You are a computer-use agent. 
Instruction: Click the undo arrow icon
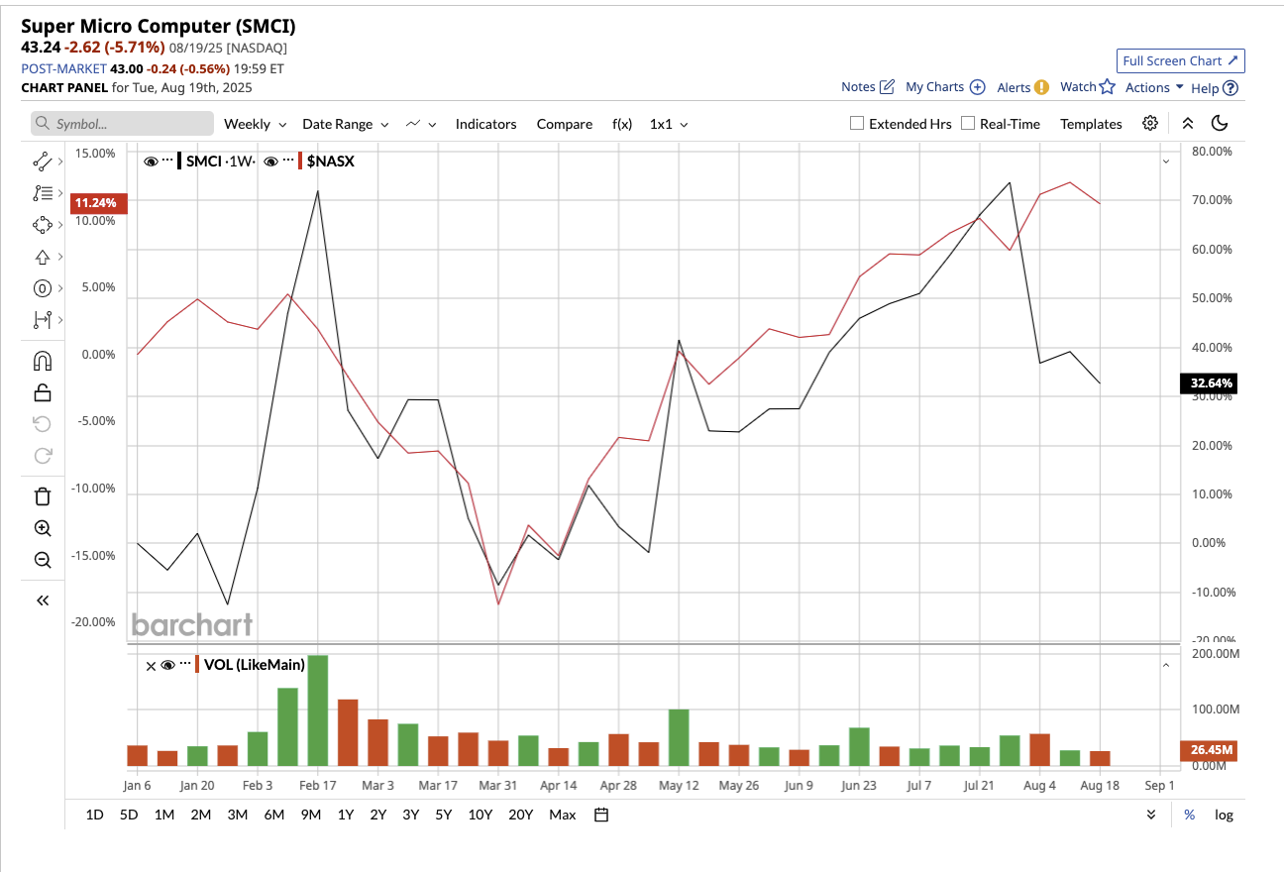click(43, 424)
